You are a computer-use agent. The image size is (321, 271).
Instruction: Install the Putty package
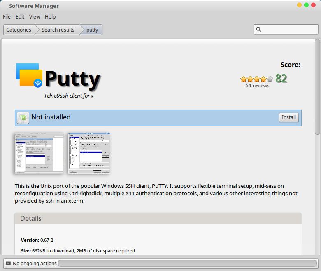(x=288, y=117)
